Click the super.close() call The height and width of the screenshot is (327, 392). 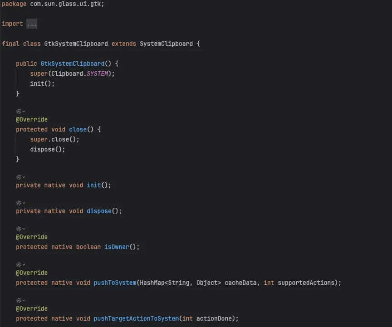coord(55,140)
